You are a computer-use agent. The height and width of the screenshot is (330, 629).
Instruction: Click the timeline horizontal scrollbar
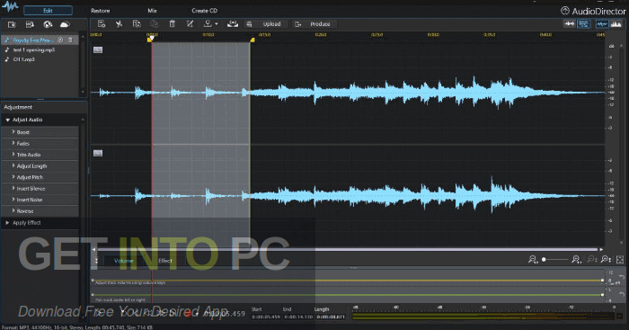coord(347,249)
